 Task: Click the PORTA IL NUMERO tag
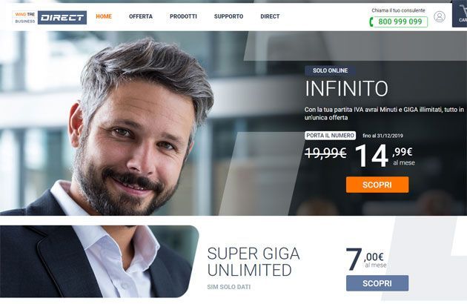tap(330, 136)
